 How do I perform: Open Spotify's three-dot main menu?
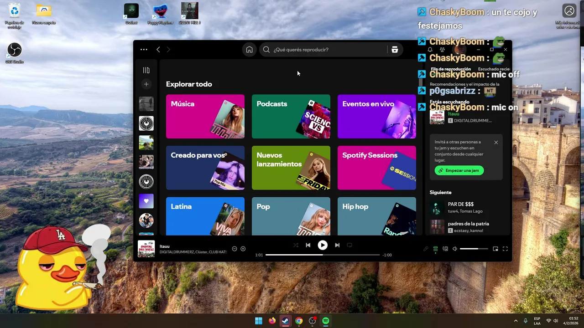point(144,50)
